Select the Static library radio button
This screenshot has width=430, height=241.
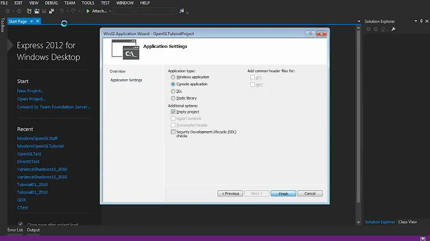pos(173,98)
